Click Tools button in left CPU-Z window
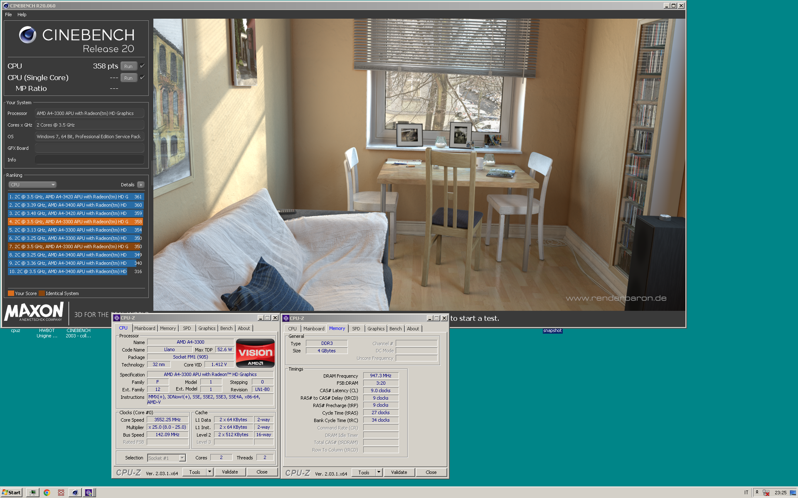Image resolution: width=798 pixels, height=498 pixels. pyautogui.click(x=195, y=472)
